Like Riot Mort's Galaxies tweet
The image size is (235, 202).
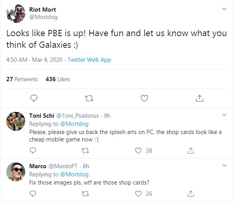[144, 98]
